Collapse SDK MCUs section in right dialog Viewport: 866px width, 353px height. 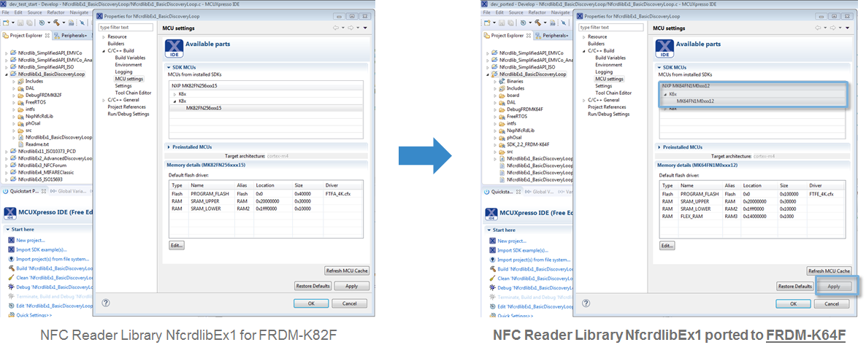coord(659,67)
